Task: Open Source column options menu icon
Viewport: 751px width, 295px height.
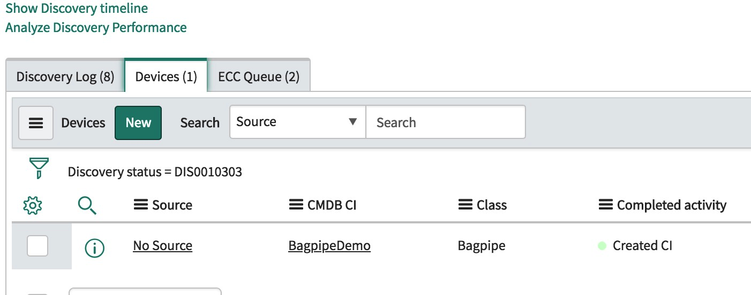Action: pyautogui.click(x=140, y=205)
